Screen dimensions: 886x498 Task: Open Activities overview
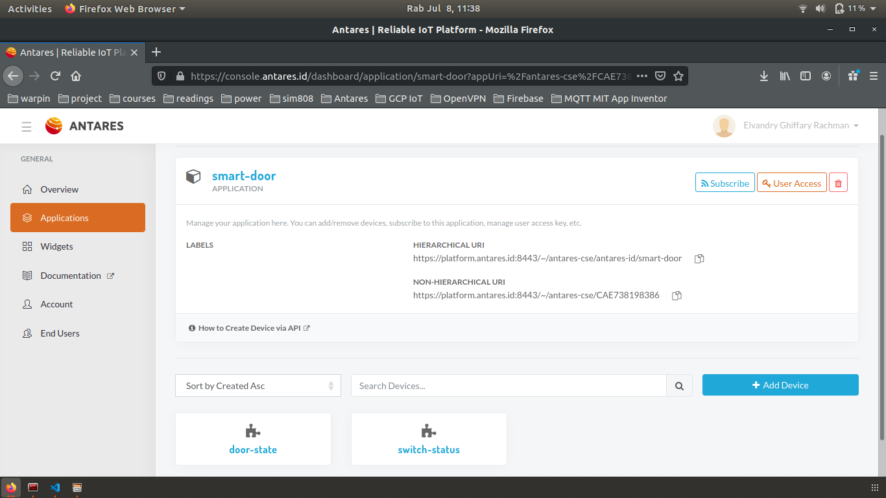click(x=30, y=8)
